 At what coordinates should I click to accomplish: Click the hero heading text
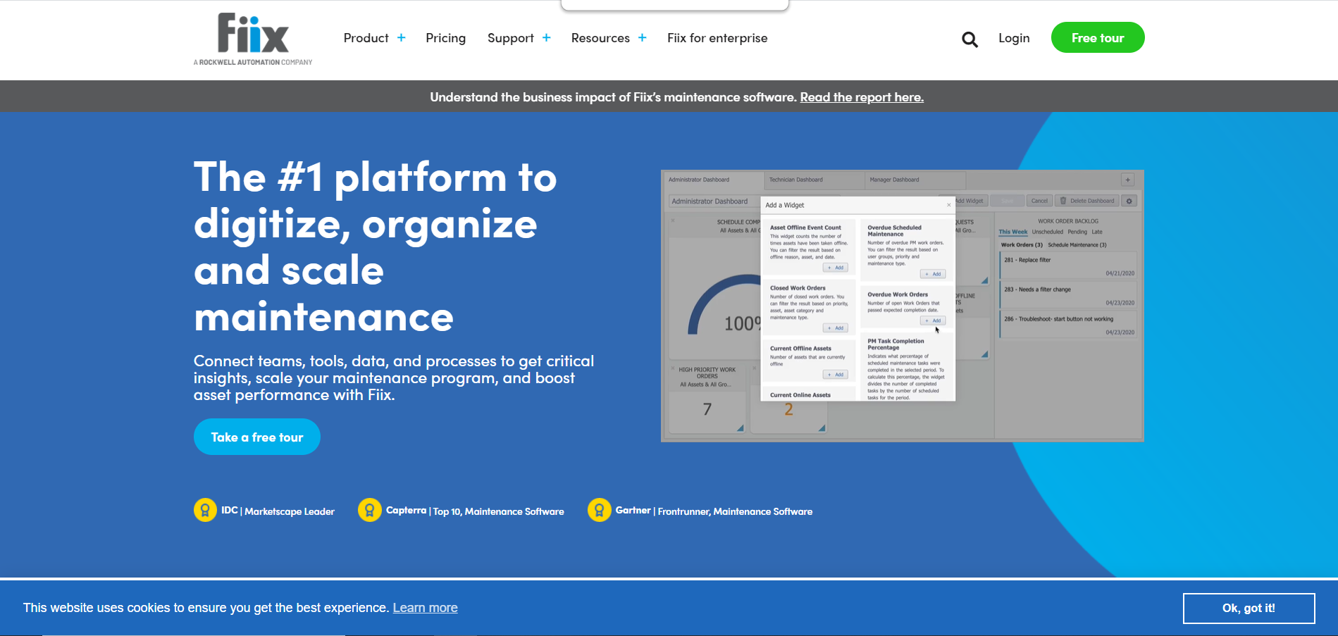376,247
